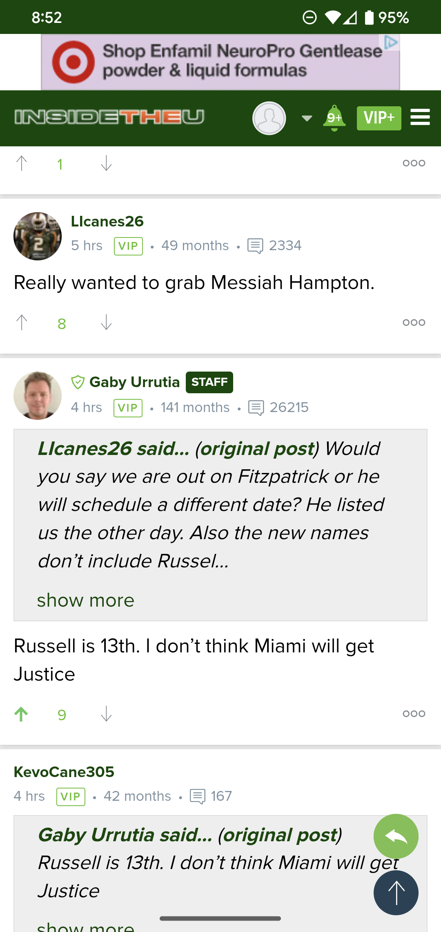
Task: Open the Gaby Urrutia author name link
Action: tap(134, 382)
